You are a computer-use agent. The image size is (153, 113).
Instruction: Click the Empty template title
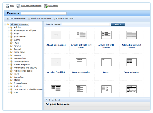(x=106, y=72)
